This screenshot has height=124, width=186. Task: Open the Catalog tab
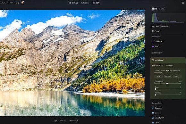click(x=73, y=3)
